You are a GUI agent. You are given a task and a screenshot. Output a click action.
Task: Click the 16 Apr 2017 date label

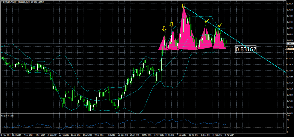tap(230, 134)
